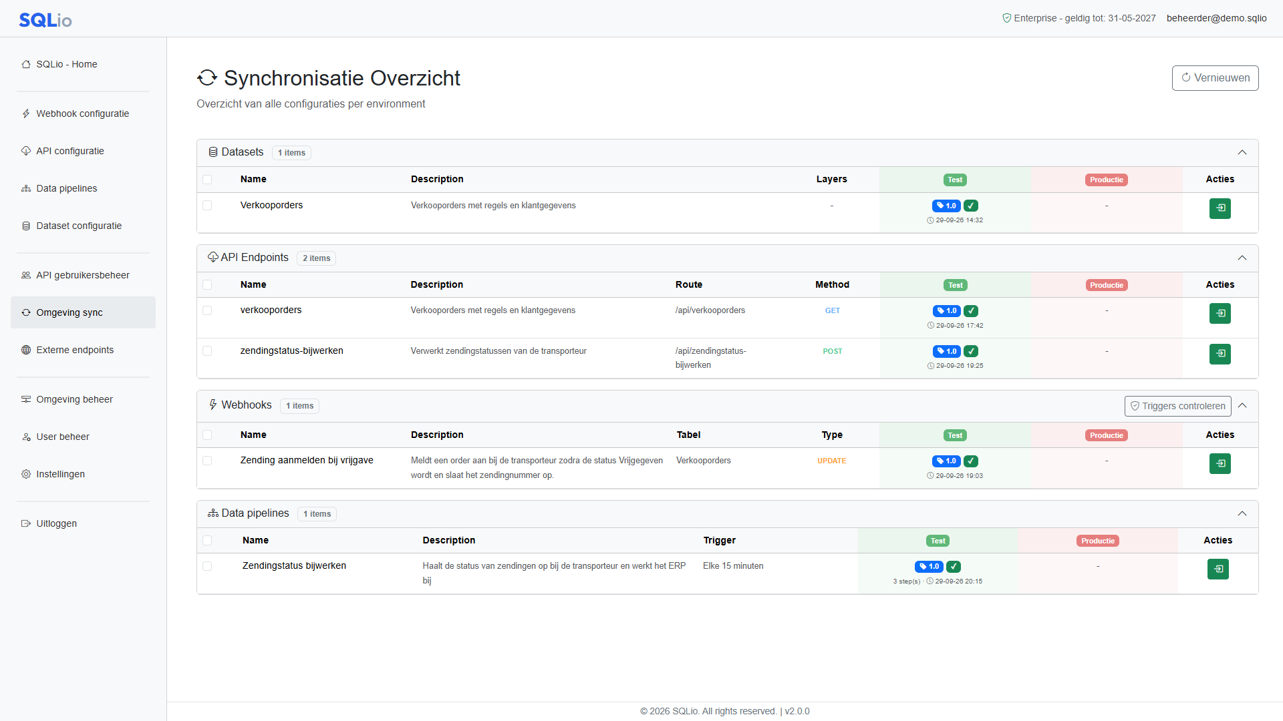Open beheerder@demo.sqlio account link
The width and height of the screenshot is (1283, 721).
(x=1216, y=19)
